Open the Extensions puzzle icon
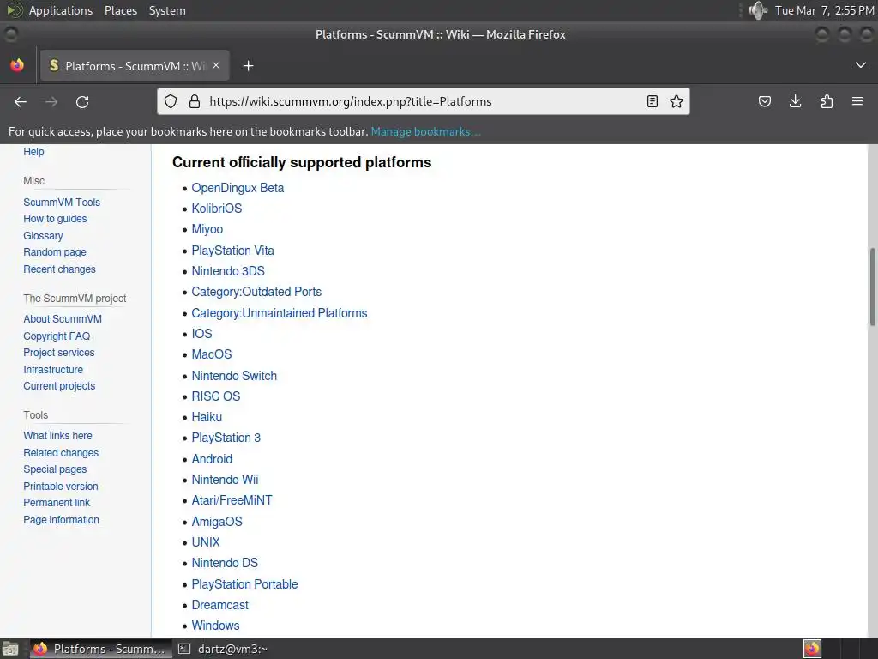878x659 pixels. [827, 101]
